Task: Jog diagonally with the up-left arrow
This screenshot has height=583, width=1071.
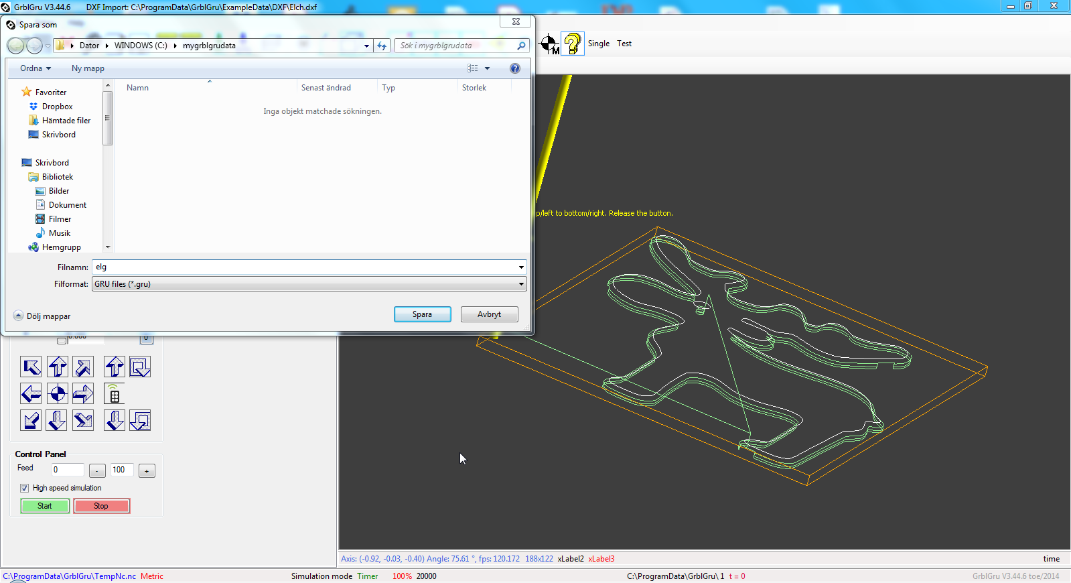Action: pyautogui.click(x=31, y=367)
